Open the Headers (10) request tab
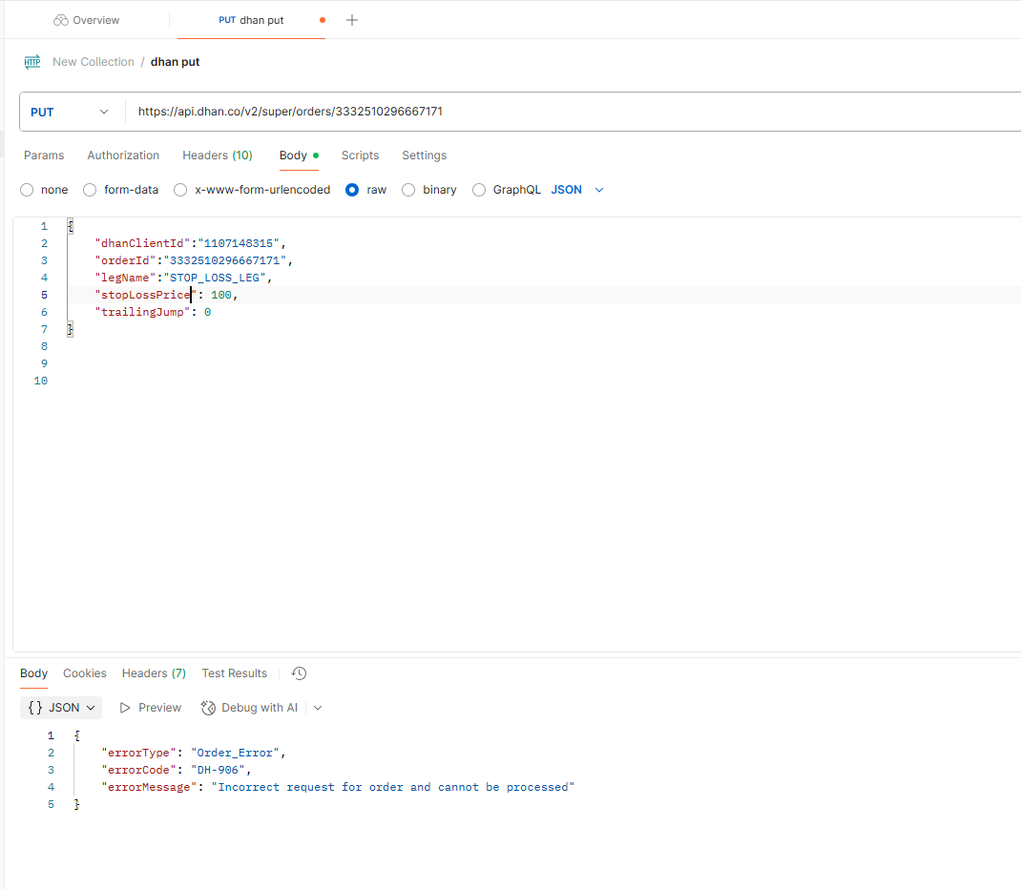 (217, 155)
